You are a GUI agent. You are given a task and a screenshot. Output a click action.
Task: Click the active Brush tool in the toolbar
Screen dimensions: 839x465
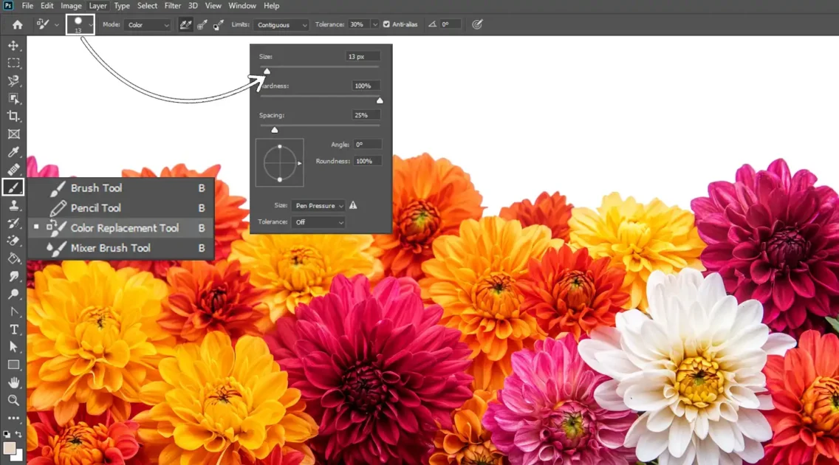pyautogui.click(x=13, y=187)
